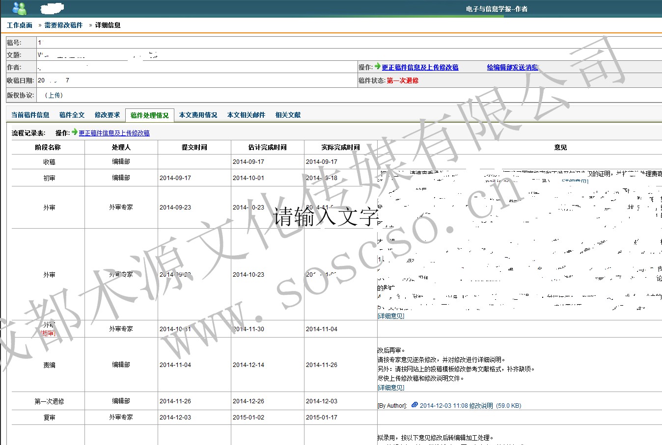Click the 估计完成时间 column header
Image resolution: width=662 pixels, height=445 pixels.
[x=268, y=147]
